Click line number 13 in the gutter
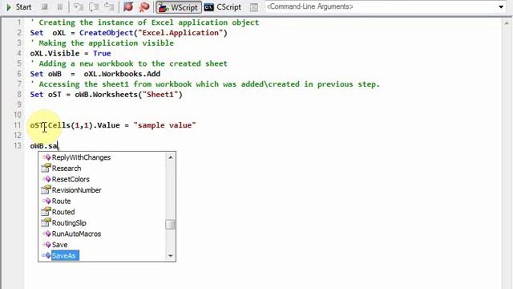Screen dimensions: 513x289 (x=18, y=146)
